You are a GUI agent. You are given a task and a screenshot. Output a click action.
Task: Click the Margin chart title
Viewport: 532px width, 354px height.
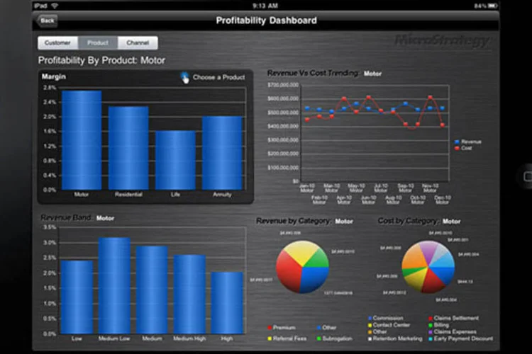pyautogui.click(x=54, y=76)
